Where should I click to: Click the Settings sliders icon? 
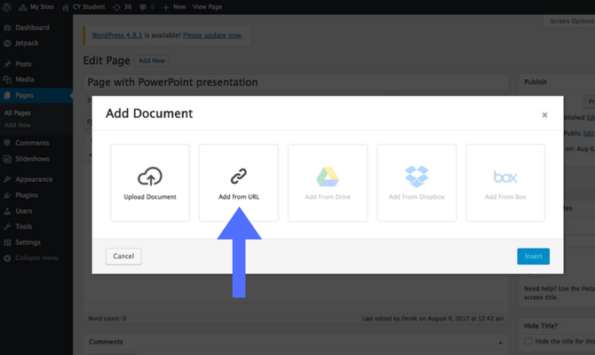point(7,242)
